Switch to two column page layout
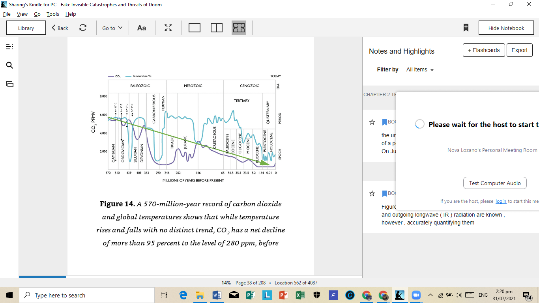The height and width of the screenshot is (303, 539). pyautogui.click(x=217, y=28)
